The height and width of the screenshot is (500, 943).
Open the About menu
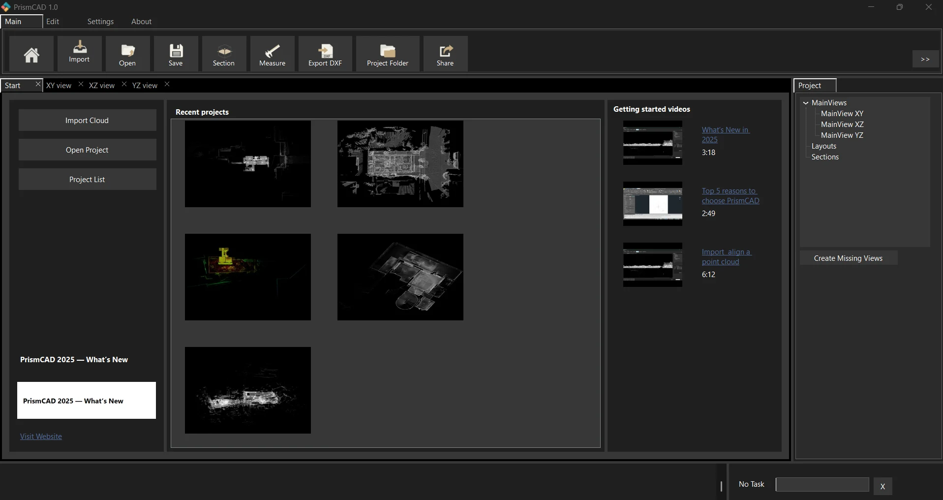point(141,22)
